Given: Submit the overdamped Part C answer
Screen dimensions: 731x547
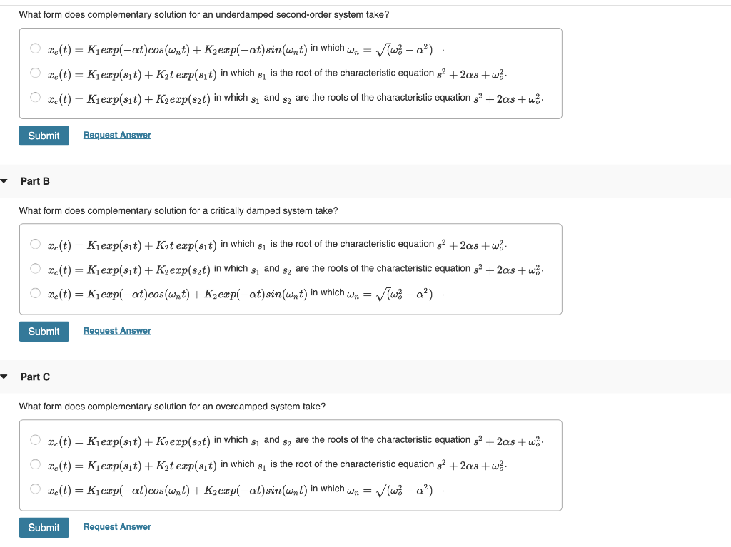Looking at the screenshot, I should (44, 527).
